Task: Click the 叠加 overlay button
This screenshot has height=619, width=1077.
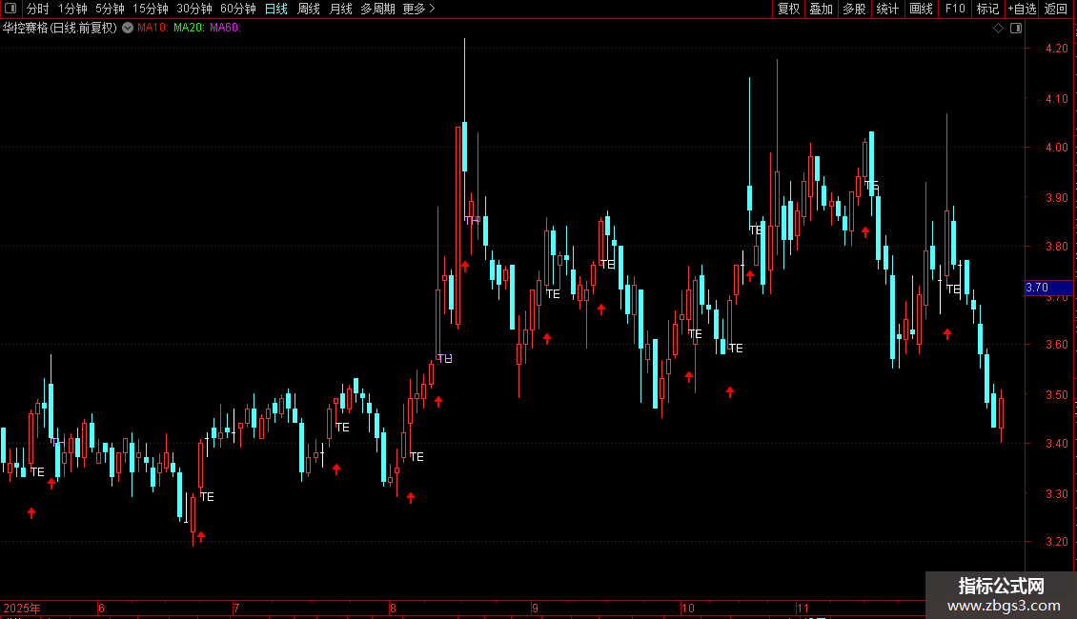Action: 821,9
